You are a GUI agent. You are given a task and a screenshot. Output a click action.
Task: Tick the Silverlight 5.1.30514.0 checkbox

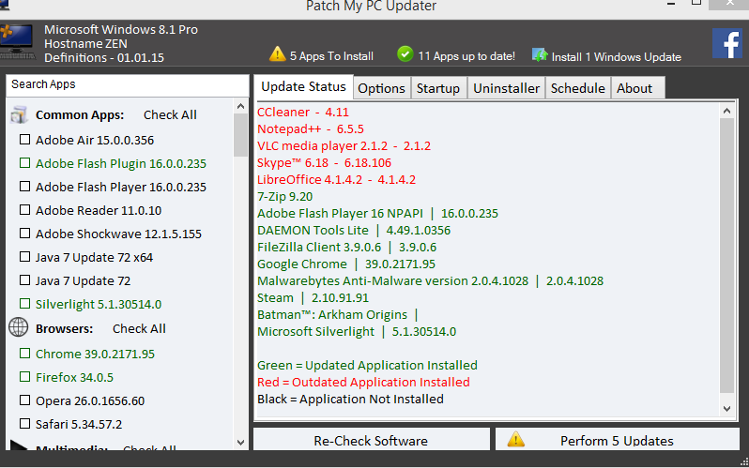pyautogui.click(x=24, y=303)
